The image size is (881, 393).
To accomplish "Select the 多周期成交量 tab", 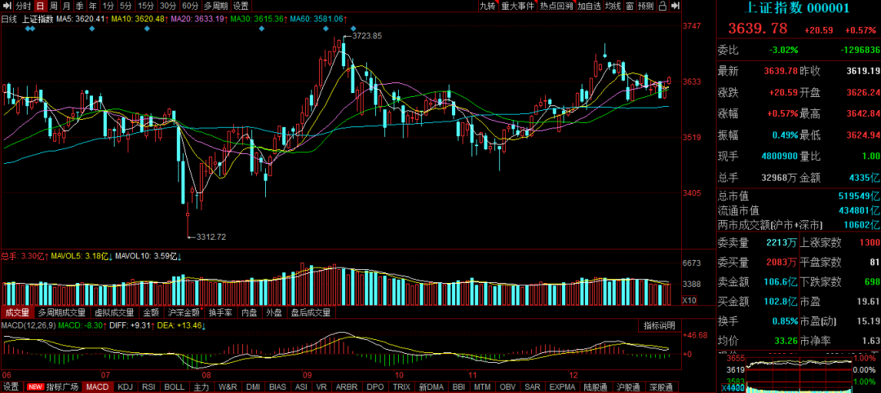I will point(62,313).
